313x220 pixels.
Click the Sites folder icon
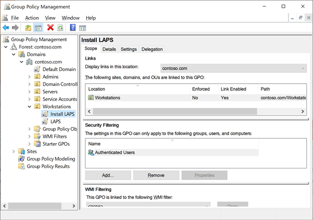click(21, 151)
